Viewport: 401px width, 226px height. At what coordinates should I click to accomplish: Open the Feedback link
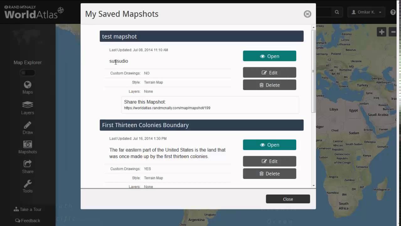pos(28,221)
